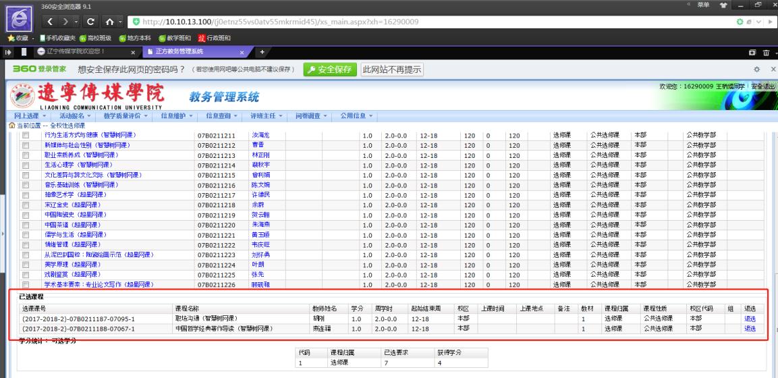The image size is (778, 378).
Task: Check the box for 戏剧鉴赏 course
Action: [x=26, y=274]
